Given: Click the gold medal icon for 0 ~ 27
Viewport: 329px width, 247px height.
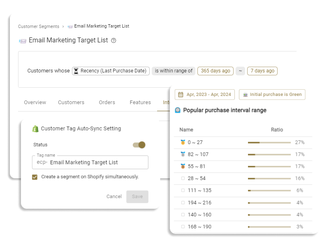Looking at the screenshot, I should pos(183,142).
